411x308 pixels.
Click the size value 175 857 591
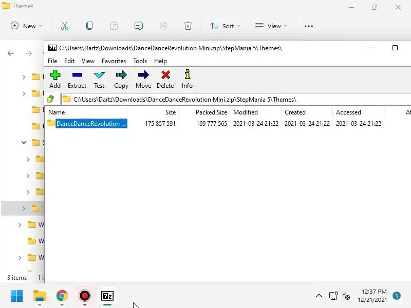(160, 124)
